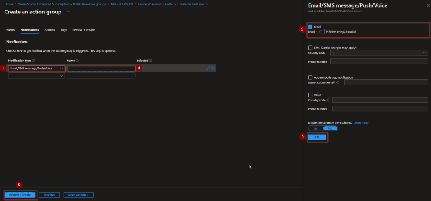Viewport: 431px width, 201px height.
Task: Uncheck the Email checkbox
Action: [310, 27]
